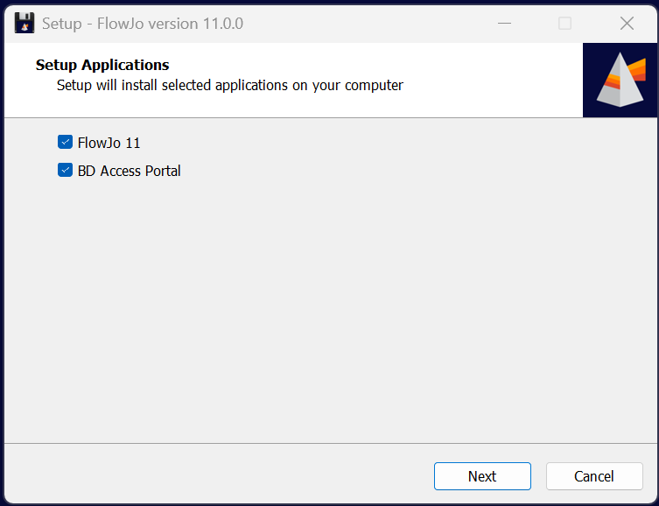Uncheck the FlowJo 11 checkbox
Screen dimensions: 659x506
(x=65, y=142)
